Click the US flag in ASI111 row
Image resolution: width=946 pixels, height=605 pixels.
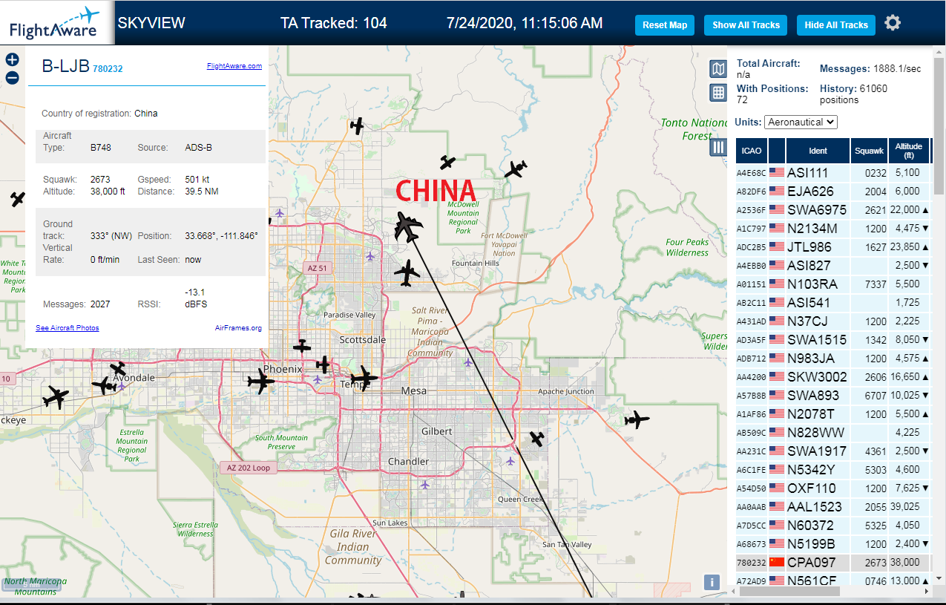[x=777, y=172]
